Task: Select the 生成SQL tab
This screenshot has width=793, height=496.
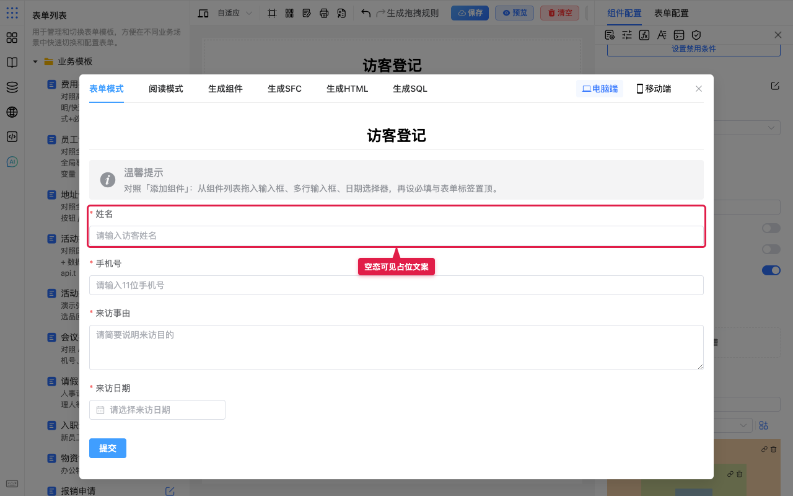Action: pyautogui.click(x=410, y=89)
